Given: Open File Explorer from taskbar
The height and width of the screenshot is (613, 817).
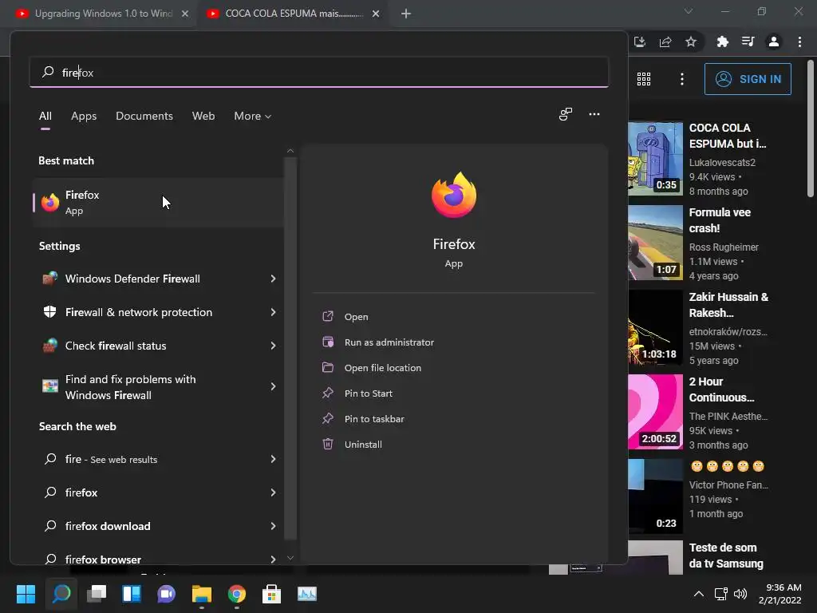Looking at the screenshot, I should click(202, 594).
